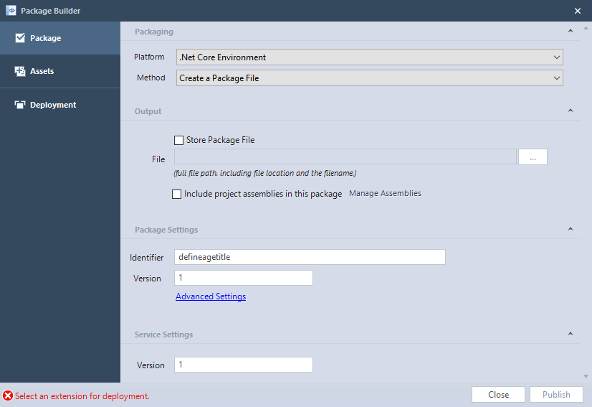592x407 pixels.
Task: Collapse the Packaging section
Action: pyautogui.click(x=570, y=31)
